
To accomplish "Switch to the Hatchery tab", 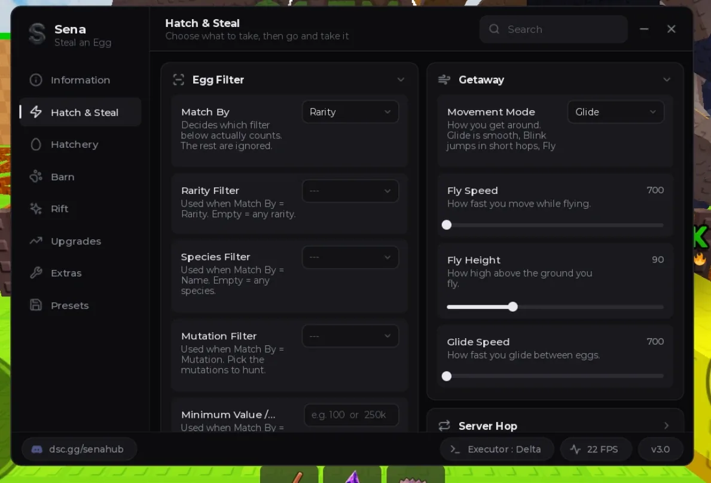I will pyautogui.click(x=80, y=144).
